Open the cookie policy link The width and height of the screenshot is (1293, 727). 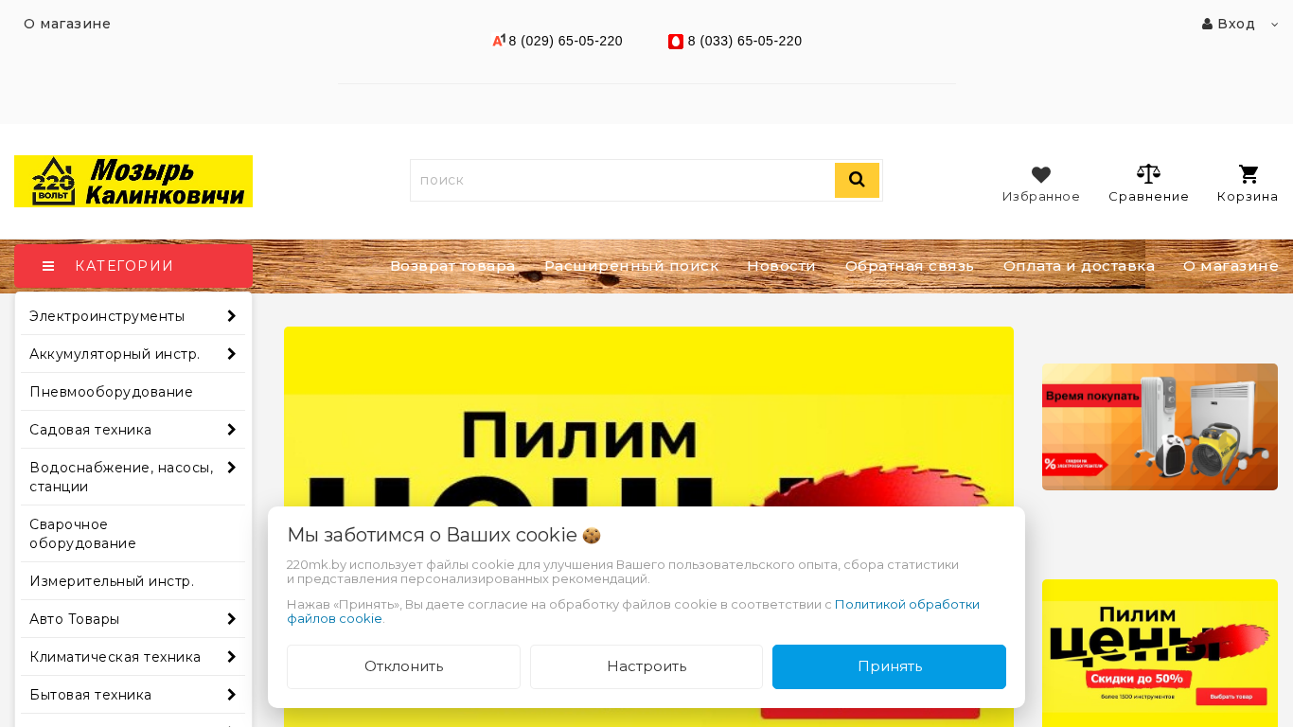coord(632,612)
